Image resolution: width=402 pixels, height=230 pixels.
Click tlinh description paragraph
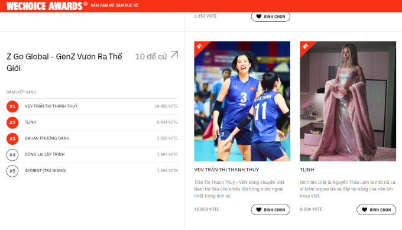tap(348, 189)
